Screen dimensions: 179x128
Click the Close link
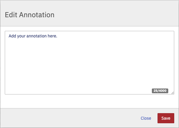tap(146, 118)
